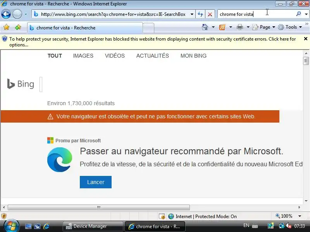Open the Windows Start orb
Image resolution: width=310 pixels, height=232 pixels.
point(11,226)
